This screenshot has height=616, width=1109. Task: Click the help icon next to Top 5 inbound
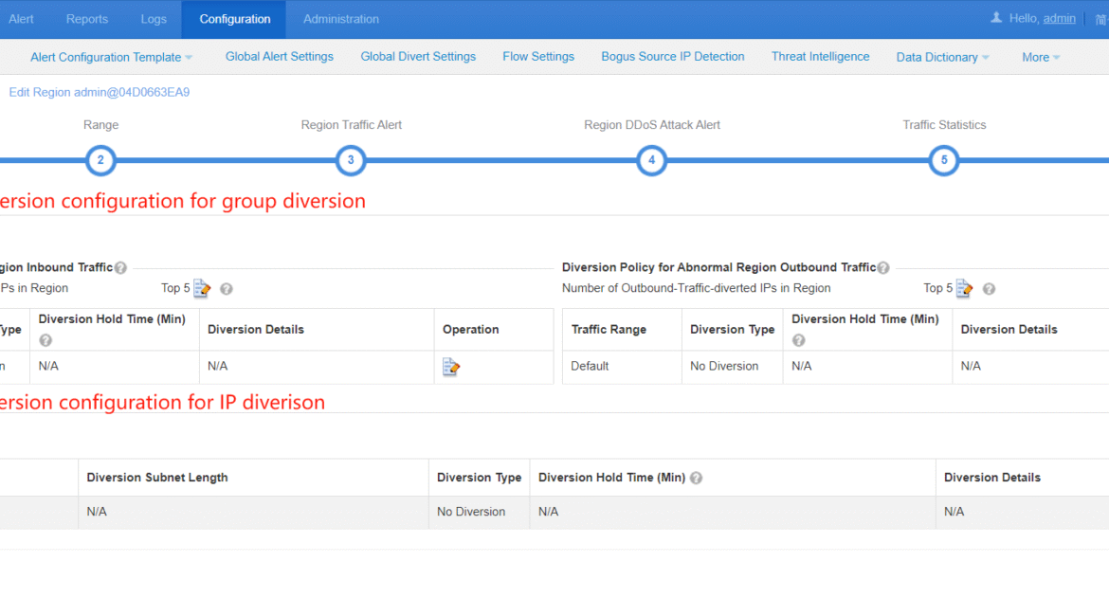coord(226,288)
